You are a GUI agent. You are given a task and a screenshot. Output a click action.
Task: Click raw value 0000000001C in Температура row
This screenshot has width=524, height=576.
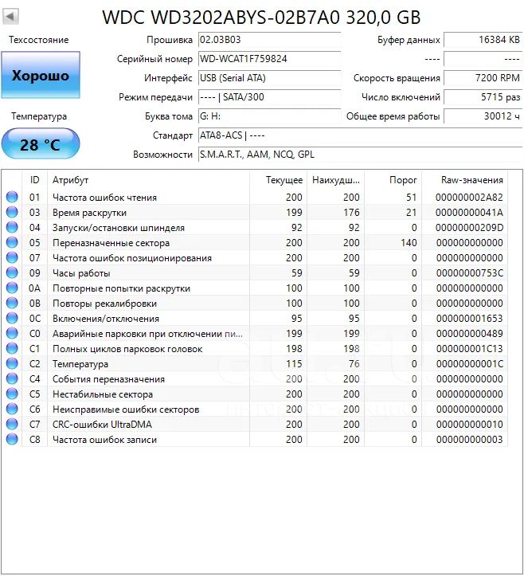pyautogui.click(x=469, y=363)
